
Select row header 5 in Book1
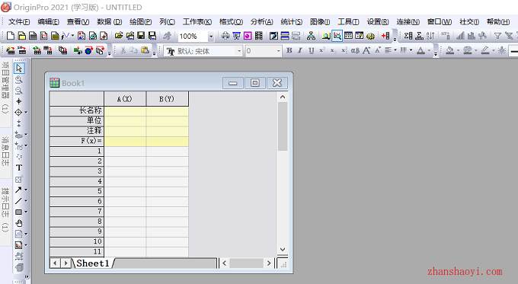pos(77,192)
